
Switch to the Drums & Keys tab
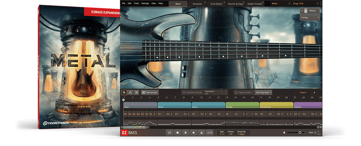(236, 4)
